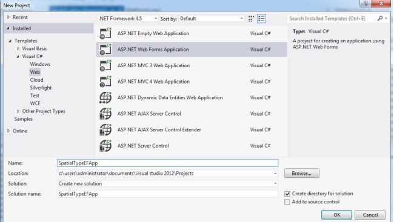Viewport: 394px width, 222px height.
Task: Open the Solution Create new solution dropdown
Action: pyautogui.click(x=275, y=184)
